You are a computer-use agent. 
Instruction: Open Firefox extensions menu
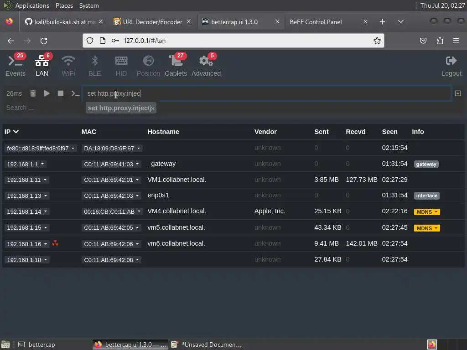(x=440, y=41)
